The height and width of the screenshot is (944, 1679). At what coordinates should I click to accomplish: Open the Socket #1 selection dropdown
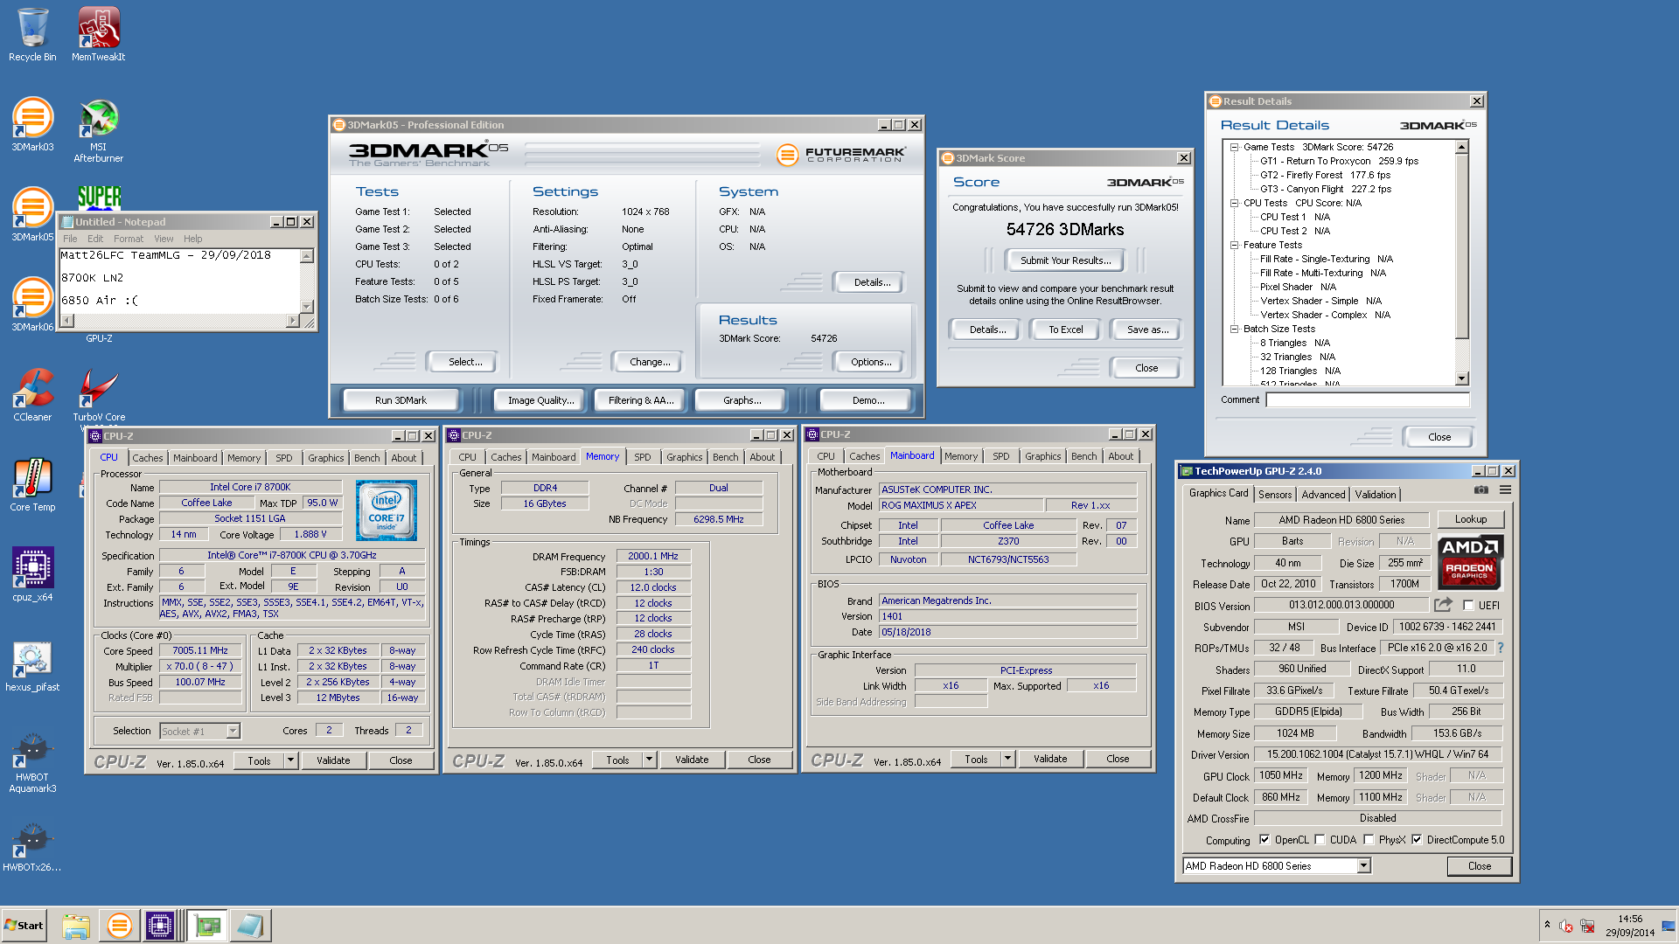click(x=233, y=731)
